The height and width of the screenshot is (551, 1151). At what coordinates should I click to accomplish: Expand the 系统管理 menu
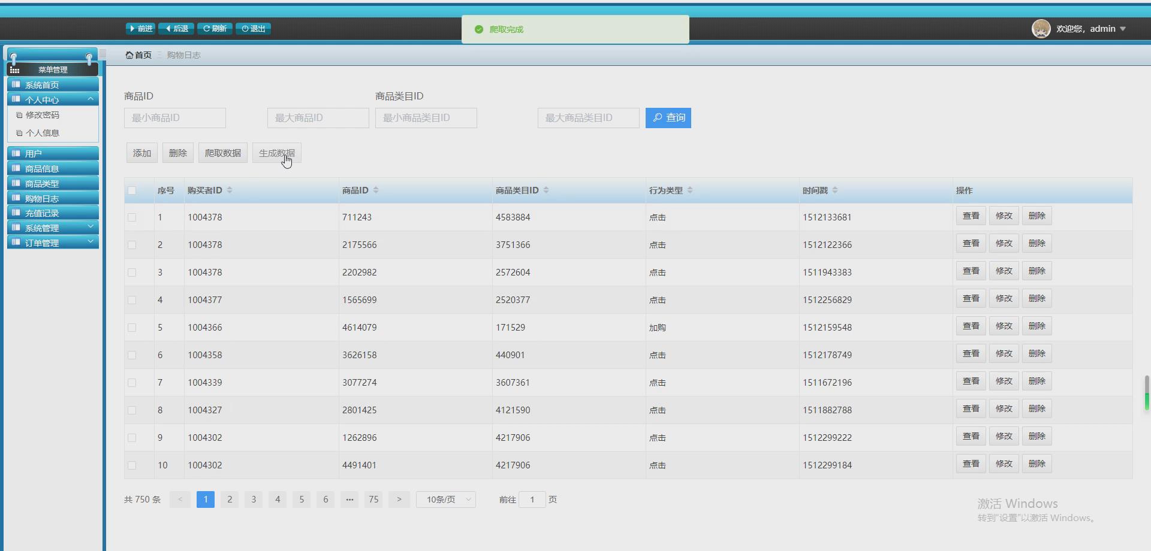click(x=53, y=228)
